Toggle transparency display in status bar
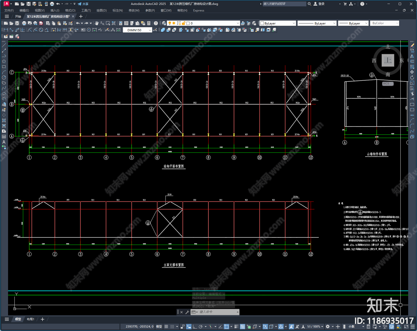Screen dimensions: 417x331 point(242,327)
